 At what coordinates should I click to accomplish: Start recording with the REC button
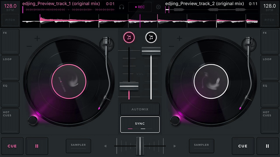coord(140,7)
